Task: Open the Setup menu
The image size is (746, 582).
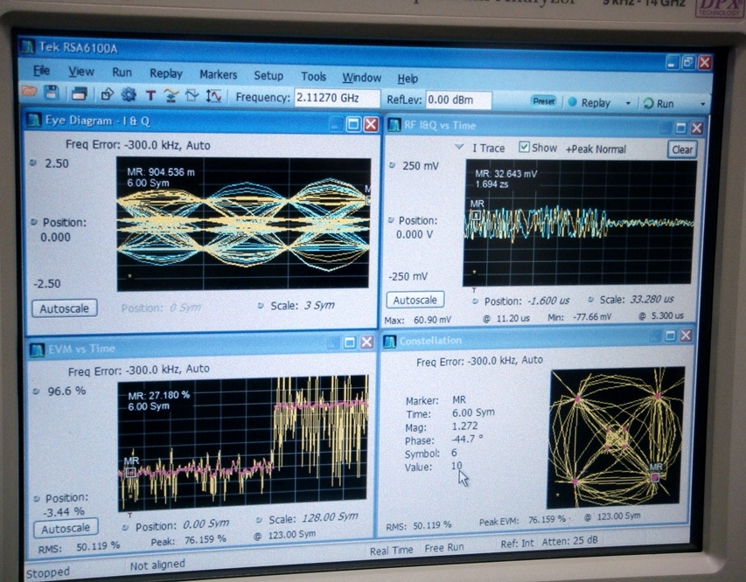Action: coord(268,76)
